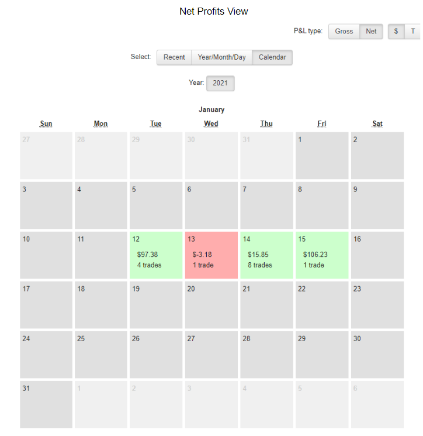Click the Wed weekday header

211,123
